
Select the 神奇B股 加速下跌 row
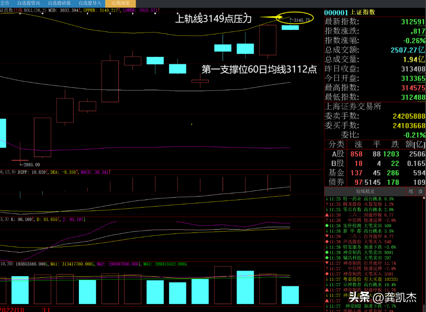click(x=373, y=306)
